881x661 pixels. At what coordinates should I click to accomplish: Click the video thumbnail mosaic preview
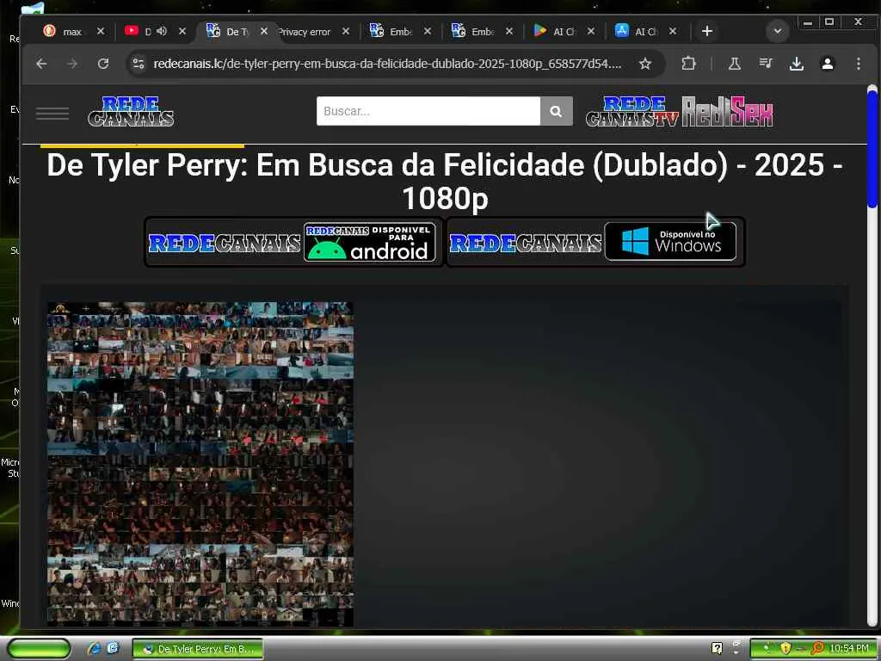(x=200, y=464)
